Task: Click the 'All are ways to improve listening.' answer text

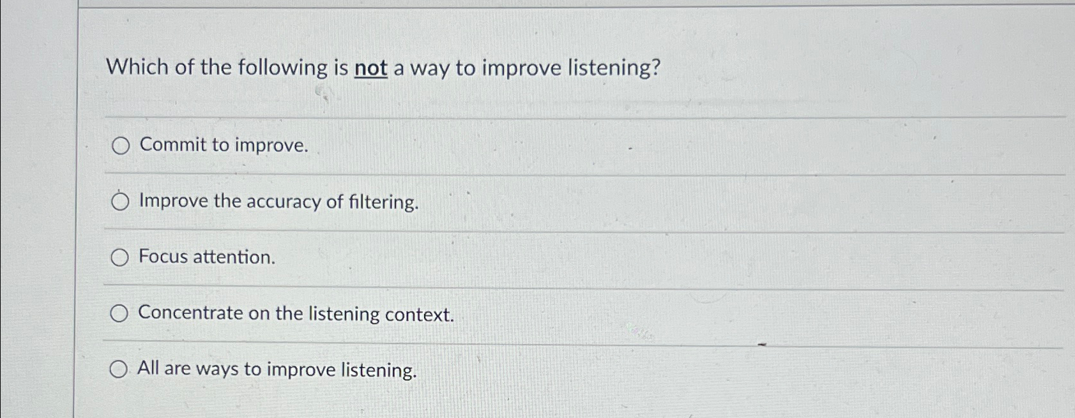Action: tap(277, 369)
